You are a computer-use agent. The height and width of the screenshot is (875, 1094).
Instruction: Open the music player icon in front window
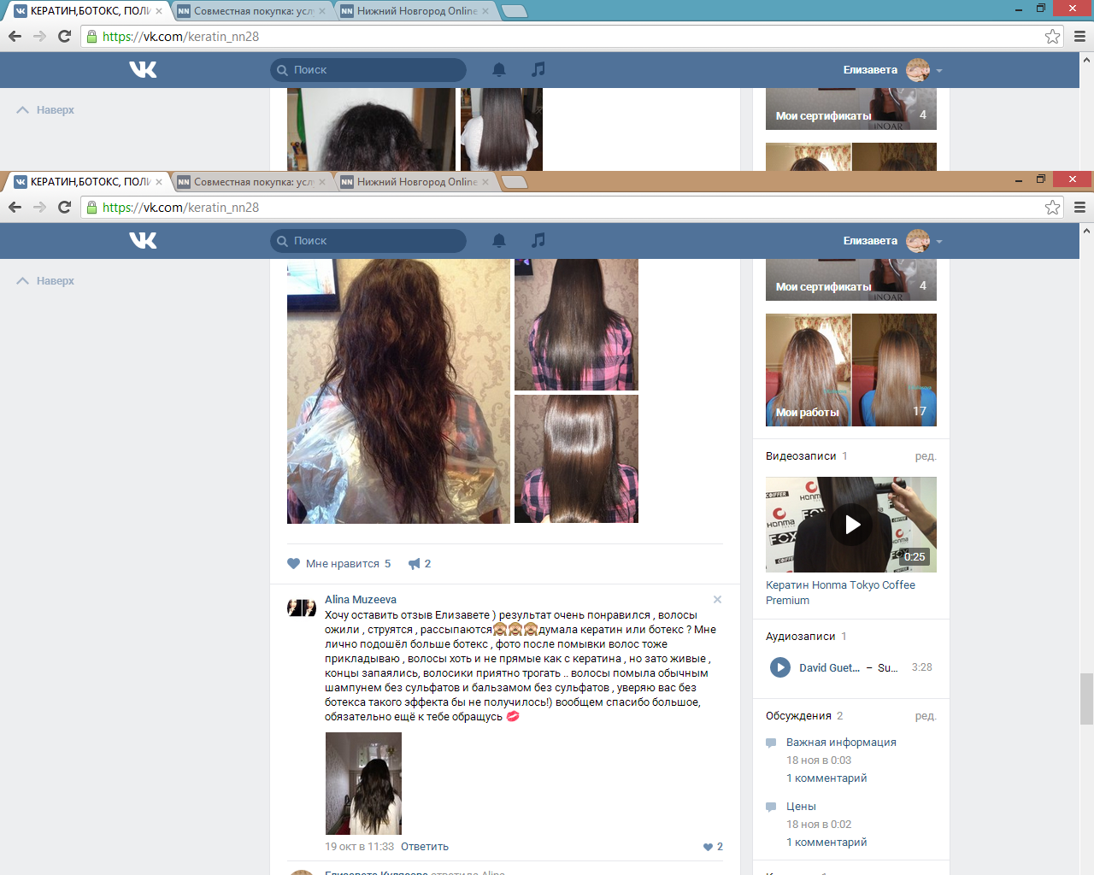pyautogui.click(x=538, y=240)
